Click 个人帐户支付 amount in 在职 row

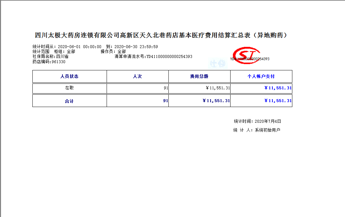click(x=278, y=88)
